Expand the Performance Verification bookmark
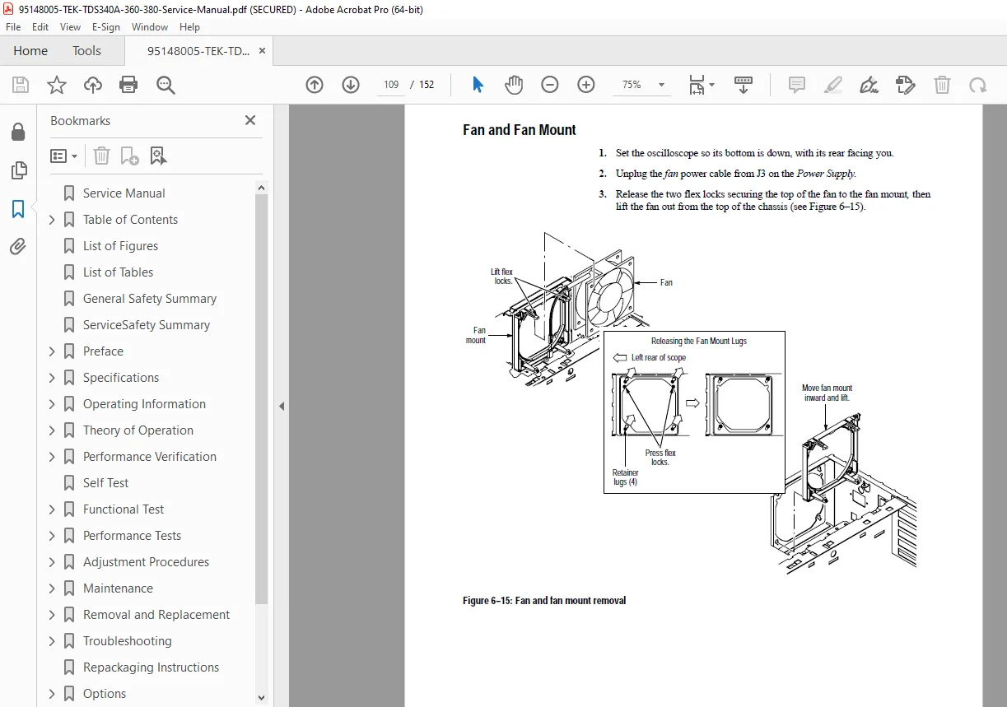Image resolution: width=1007 pixels, height=707 pixels. pos(52,457)
